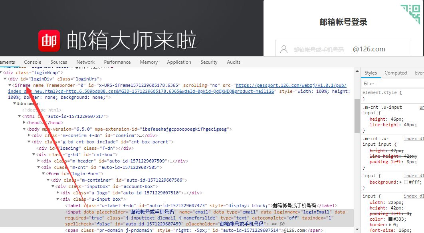Click the #333 color swatch

tap(390, 219)
